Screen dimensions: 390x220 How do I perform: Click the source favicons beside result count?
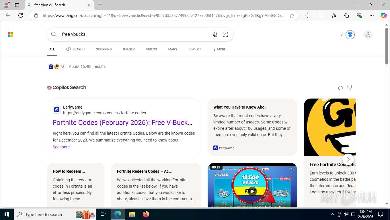tap(57, 67)
